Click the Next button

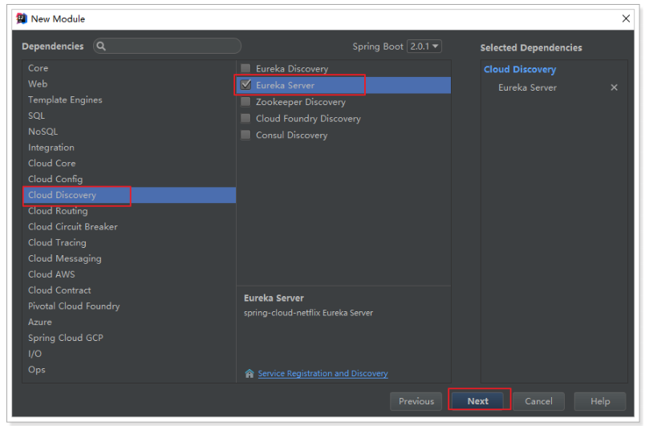477,401
